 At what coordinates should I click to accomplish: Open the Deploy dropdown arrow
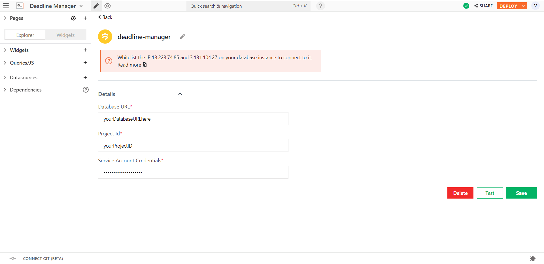pyautogui.click(x=523, y=6)
